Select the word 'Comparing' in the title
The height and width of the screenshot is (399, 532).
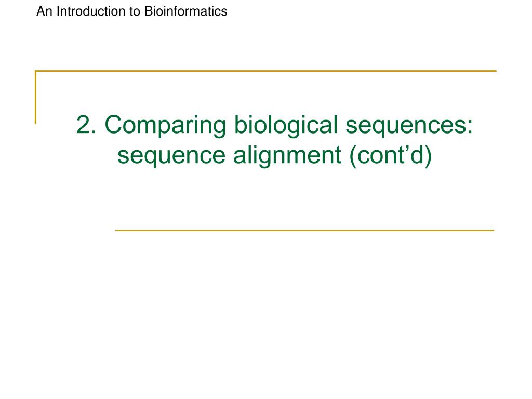165,126
